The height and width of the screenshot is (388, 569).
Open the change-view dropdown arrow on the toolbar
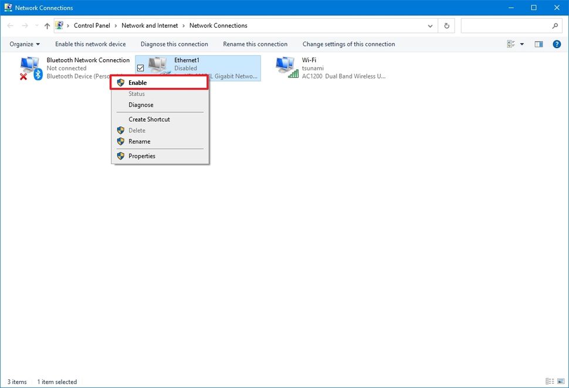(x=521, y=44)
